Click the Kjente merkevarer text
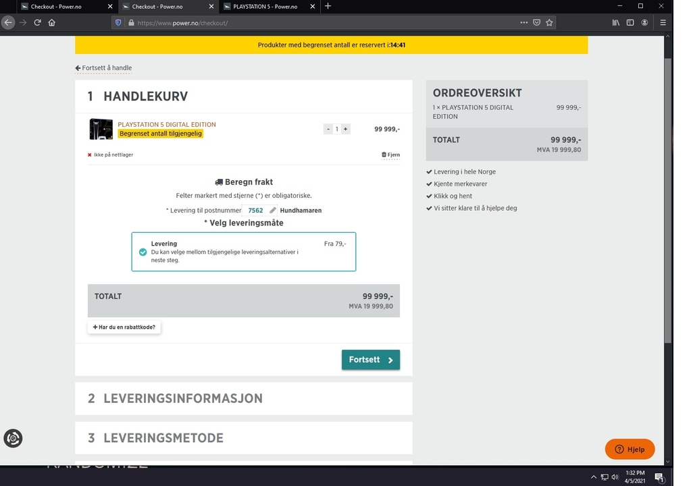The image size is (691, 486). pos(460,184)
